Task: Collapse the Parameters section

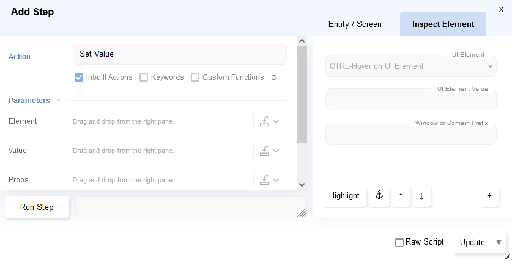Action: [x=58, y=101]
